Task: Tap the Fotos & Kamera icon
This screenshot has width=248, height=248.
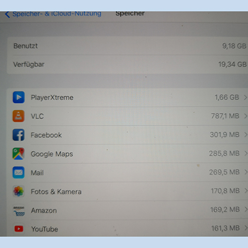Action: pyautogui.click(x=18, y=191)
